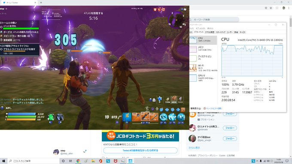
Task: Select the GPU 0 performance entry
Action: pos(203,78)
